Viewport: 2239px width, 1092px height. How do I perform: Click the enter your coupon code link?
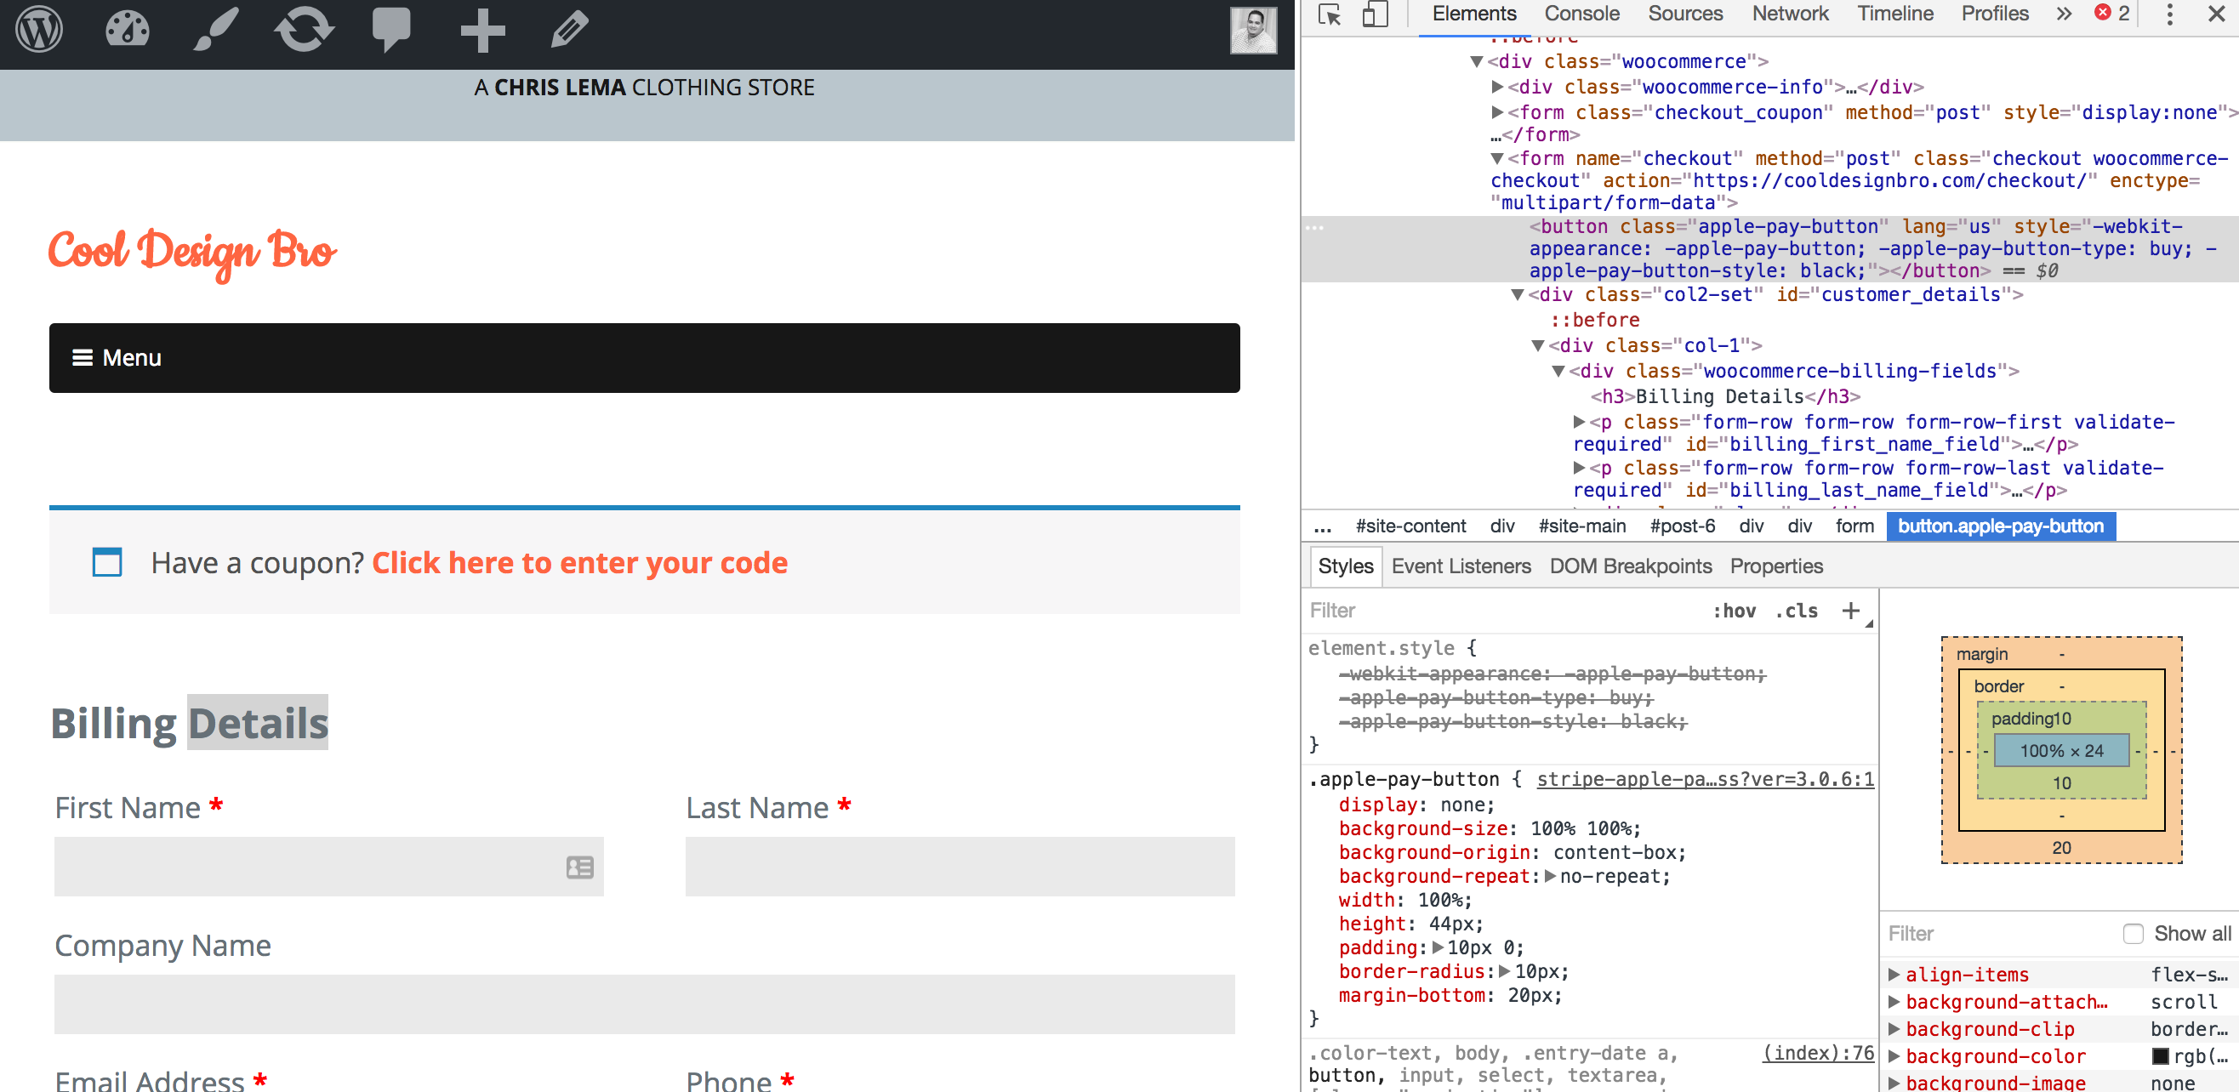[580, 563]
